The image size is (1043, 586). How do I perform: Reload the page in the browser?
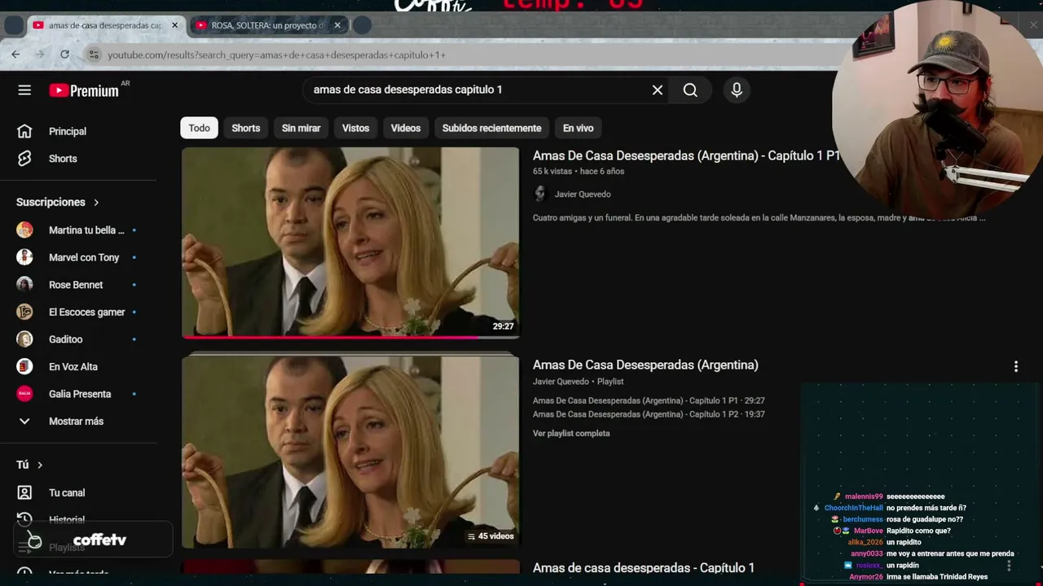[64, 55]
